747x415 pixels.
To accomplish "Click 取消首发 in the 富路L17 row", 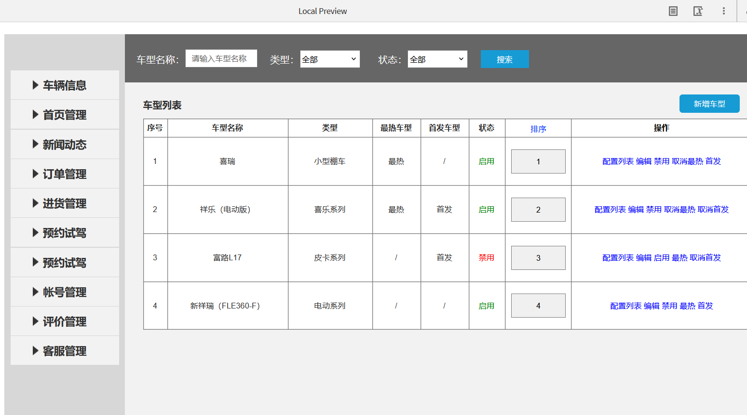I will pyautogui.click(x=706, y=258).
